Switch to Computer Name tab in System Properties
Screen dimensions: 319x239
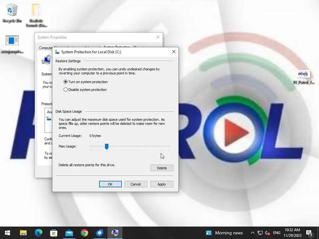(x=45, y=48)
